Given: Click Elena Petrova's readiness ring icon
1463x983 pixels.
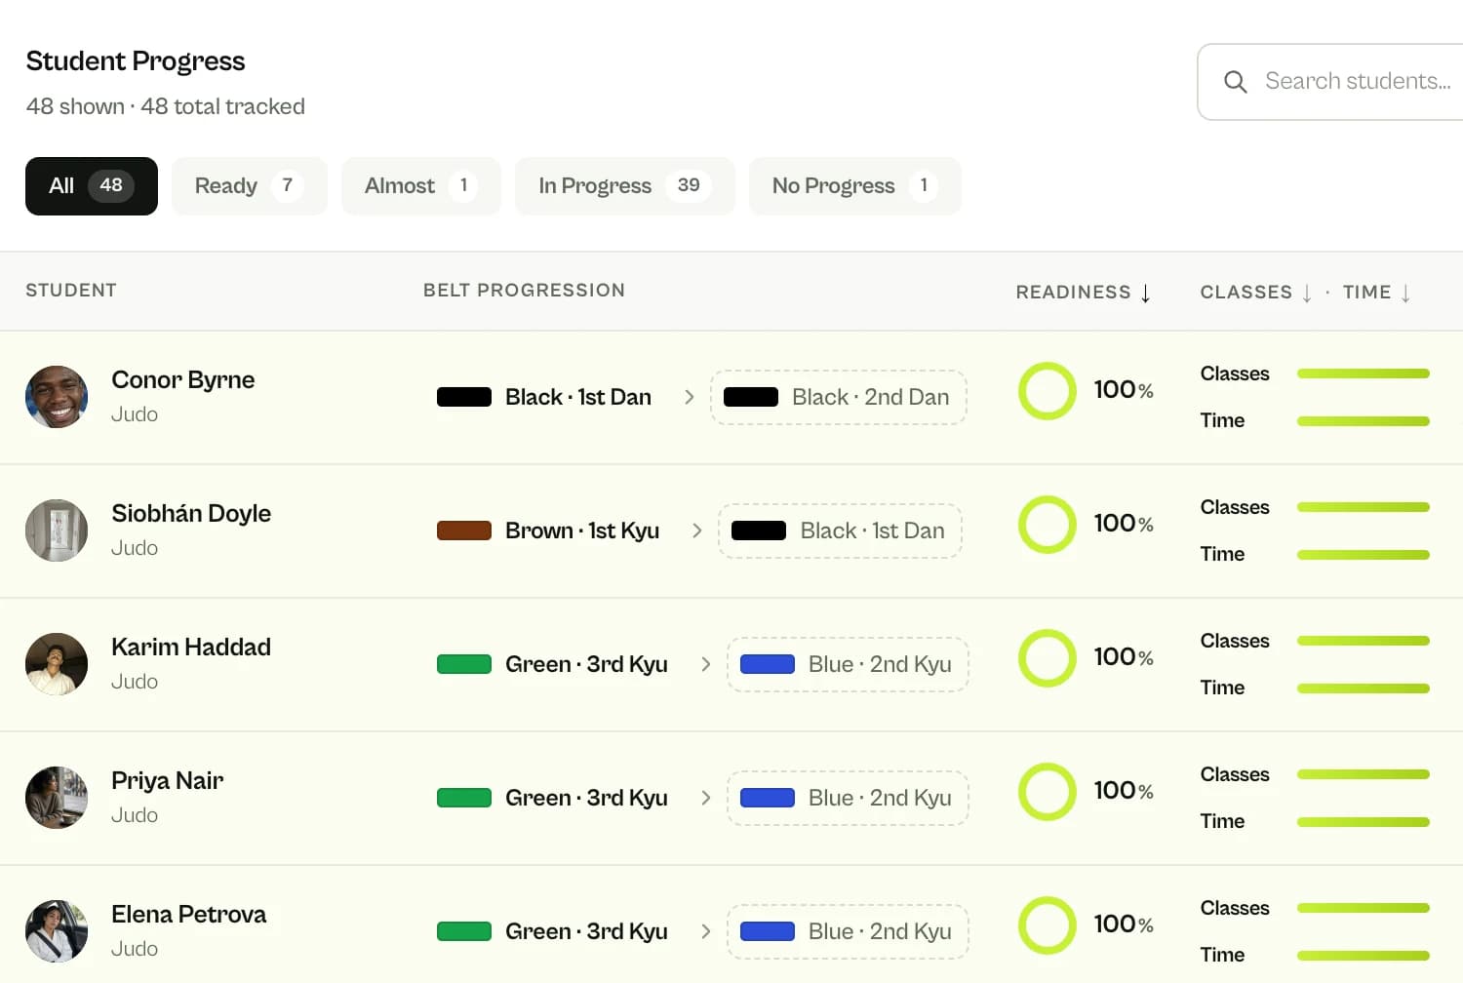Looking at the screenshot, I should click(x=1048, y=925).
